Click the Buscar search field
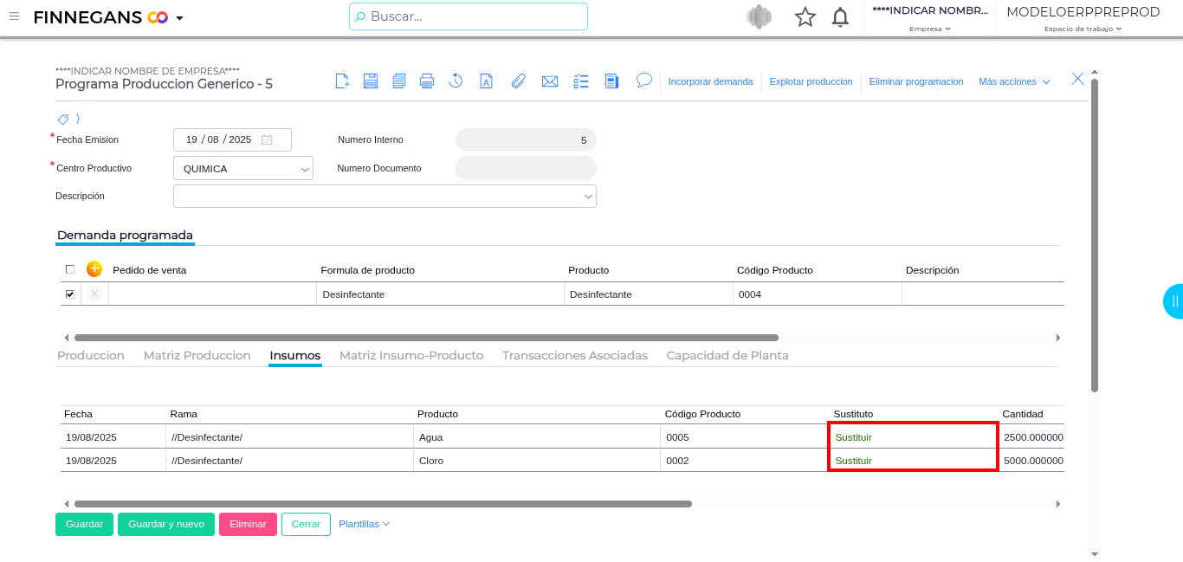1183x562 pixels. [468, 16]
